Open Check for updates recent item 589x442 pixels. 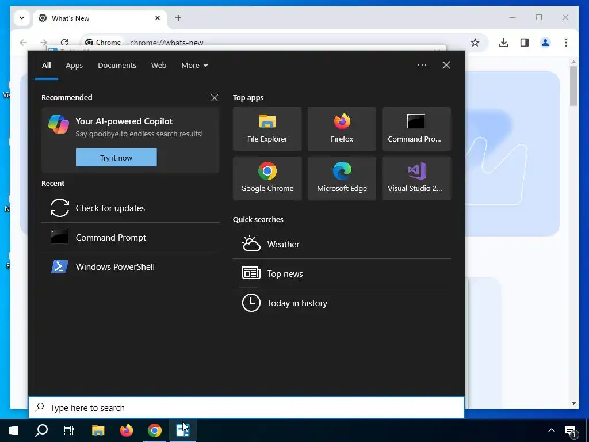[x=131, y=208]
